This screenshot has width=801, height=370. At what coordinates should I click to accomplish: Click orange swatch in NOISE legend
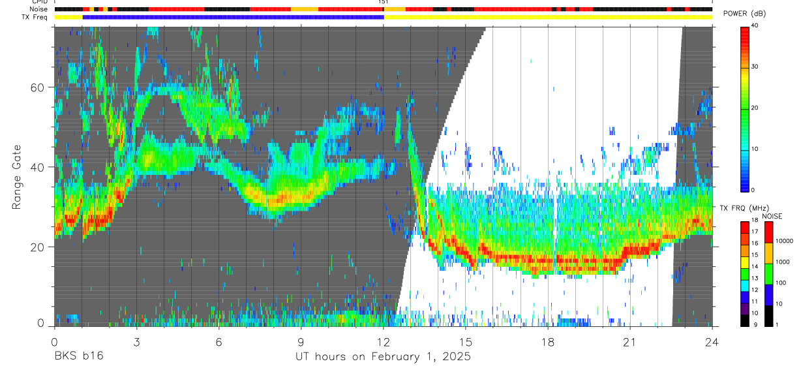768,253
